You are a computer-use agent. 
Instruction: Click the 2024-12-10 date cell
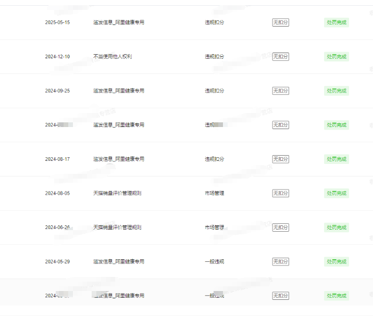pos(57,56)
